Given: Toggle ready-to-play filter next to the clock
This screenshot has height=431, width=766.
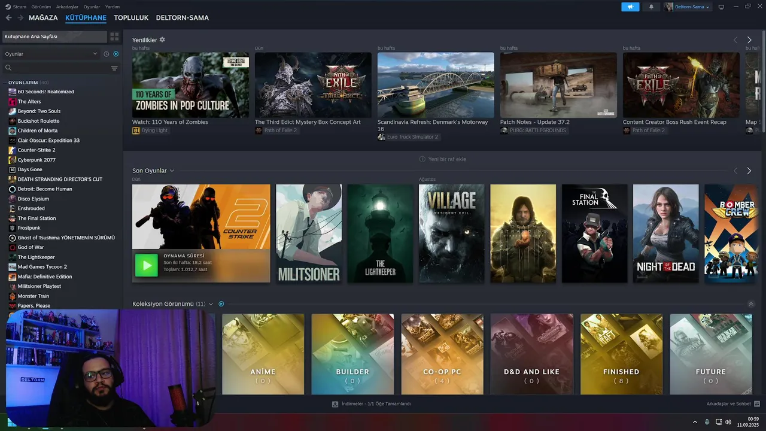Looking at the screenshot, I should 116,54.
